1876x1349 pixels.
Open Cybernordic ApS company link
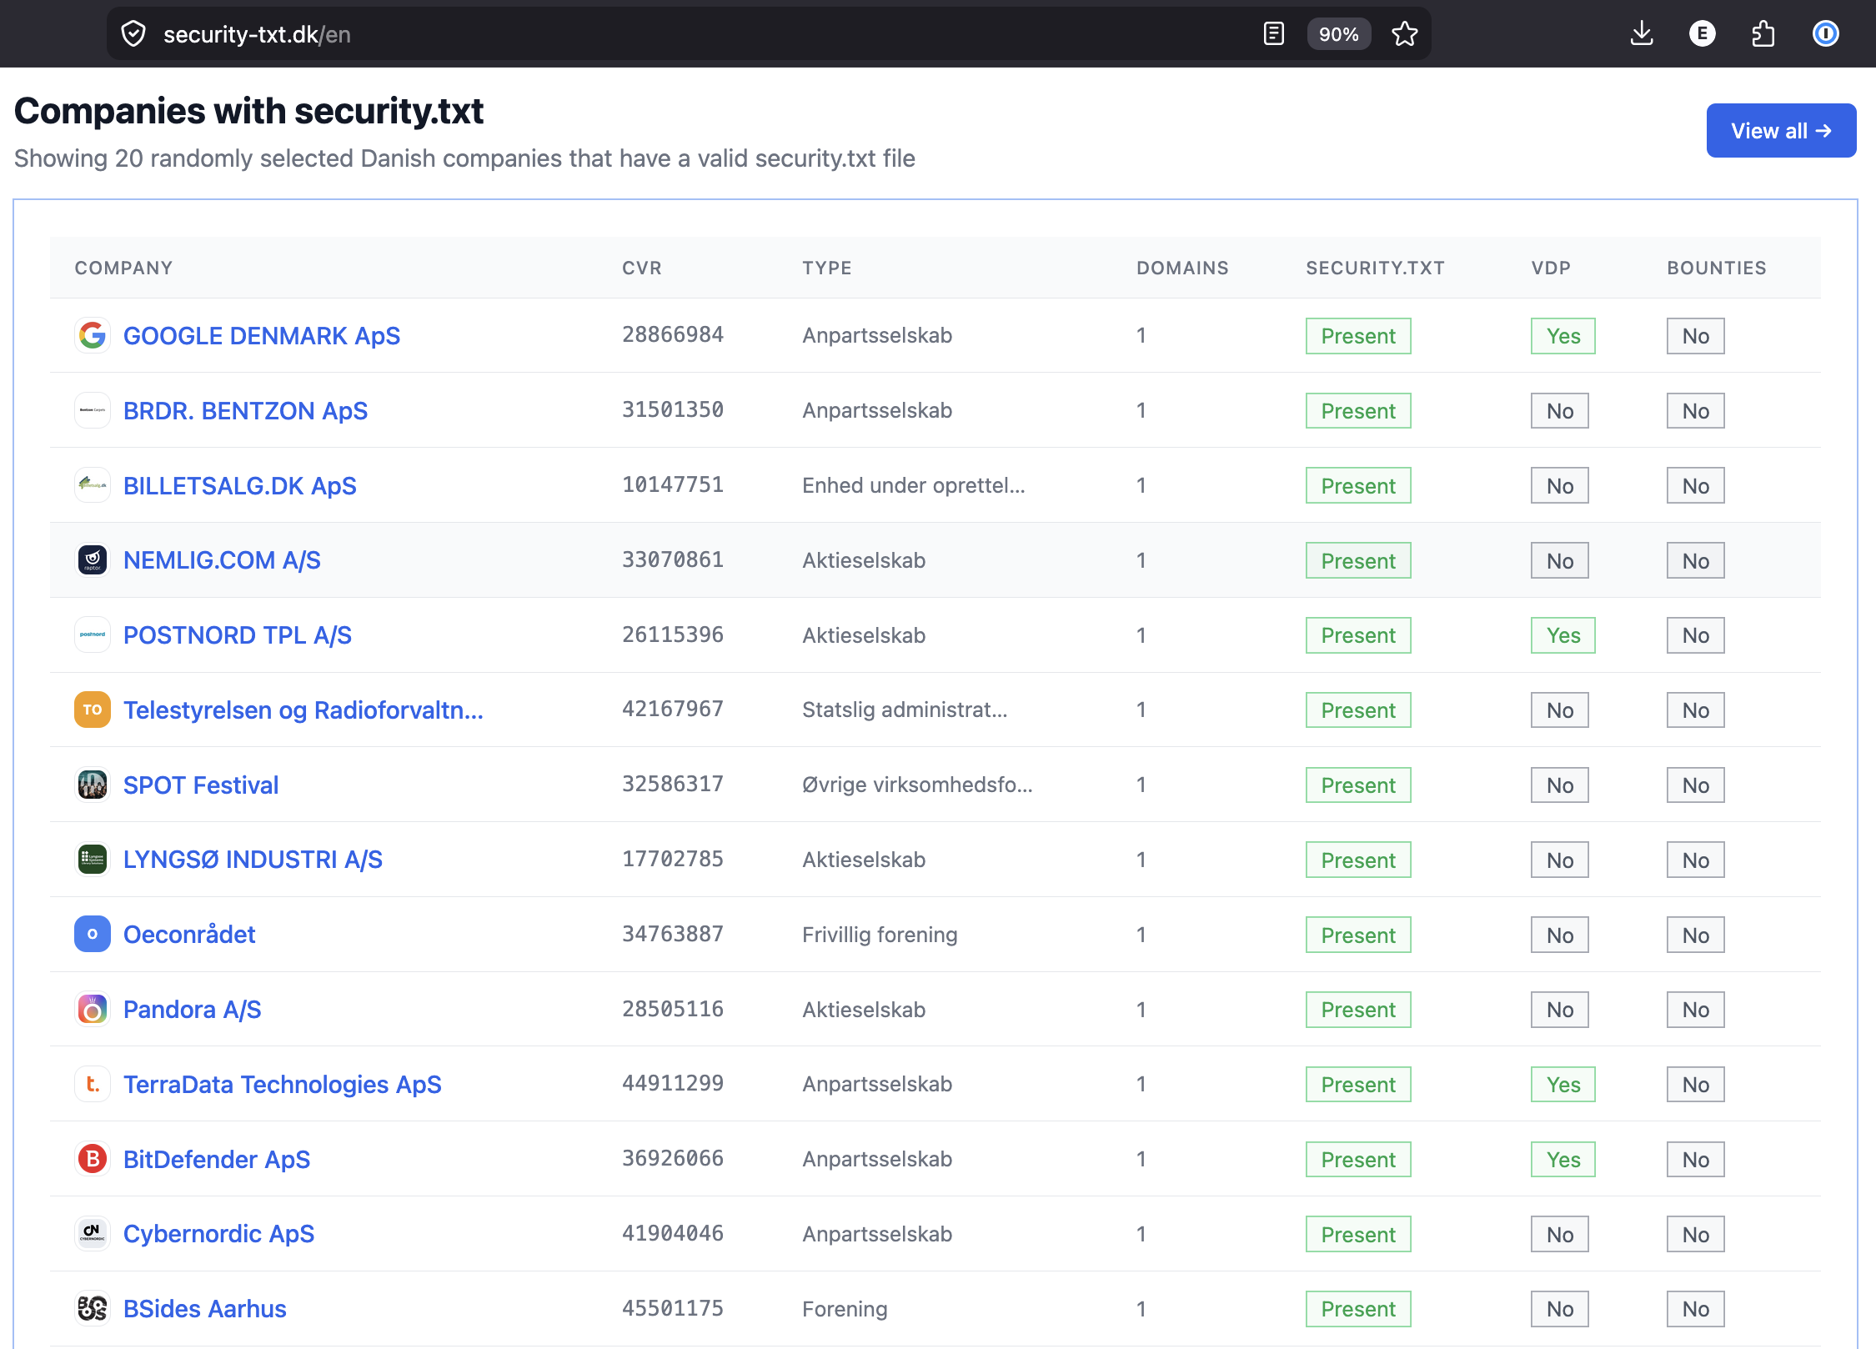219,1234
